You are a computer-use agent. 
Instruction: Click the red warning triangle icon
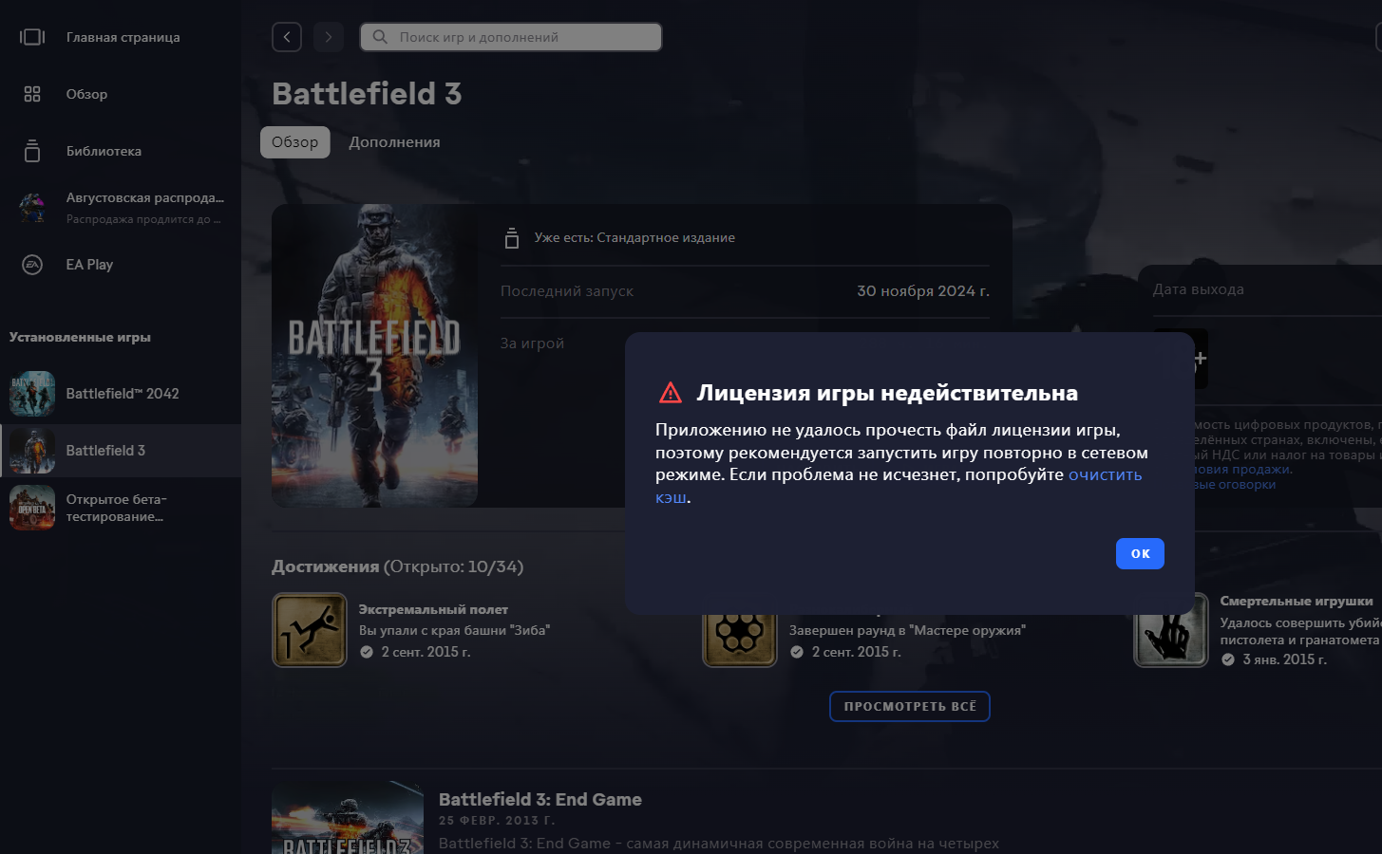[671, 393]
